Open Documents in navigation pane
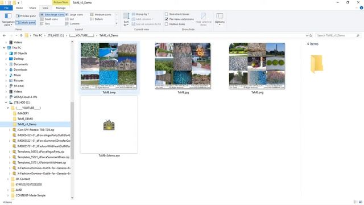Screen dimensions: 364x205 [x=20, y=64]
